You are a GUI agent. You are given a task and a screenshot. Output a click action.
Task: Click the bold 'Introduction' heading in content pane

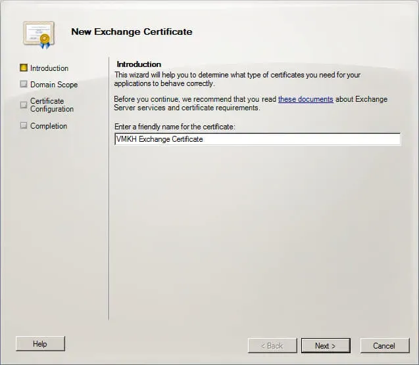[x=139, y=64]
